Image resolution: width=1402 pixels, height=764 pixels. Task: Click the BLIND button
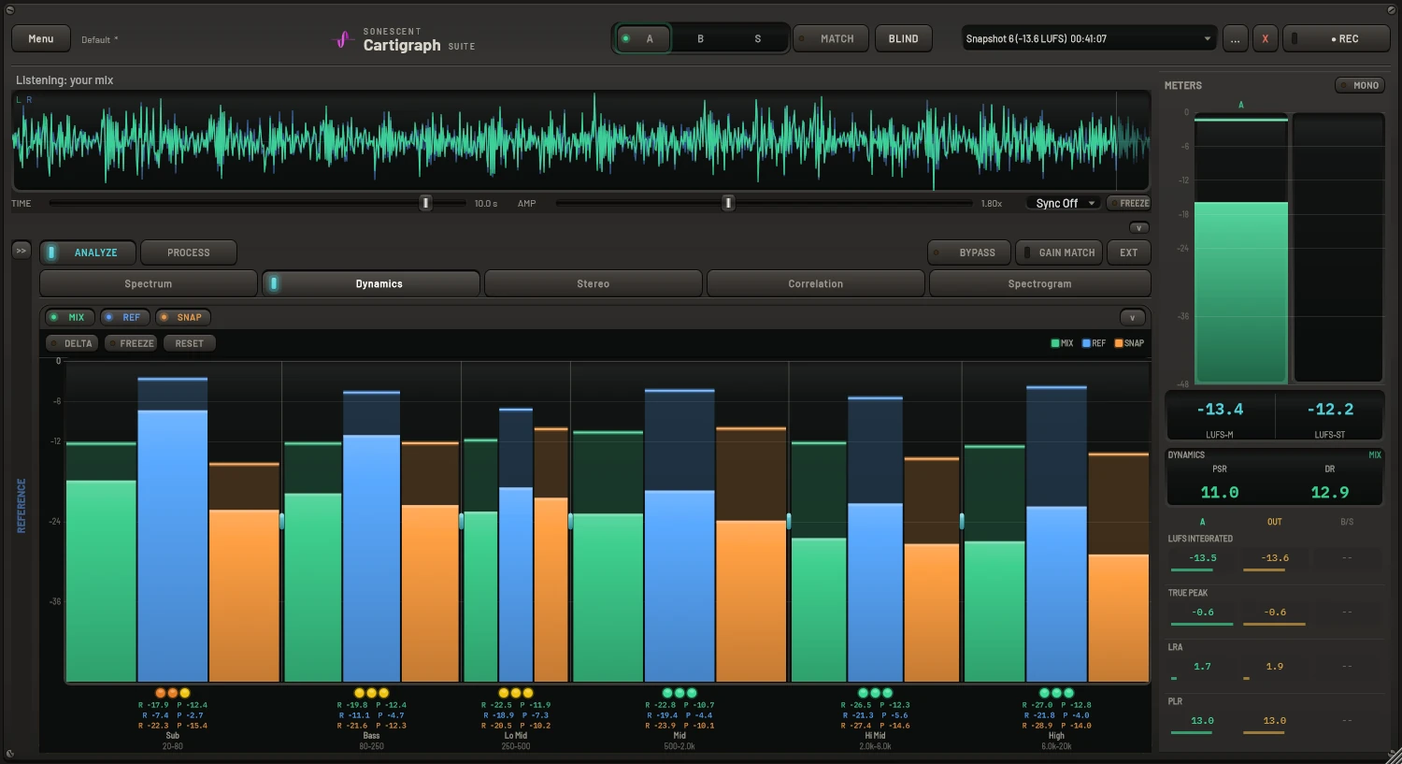903,39
